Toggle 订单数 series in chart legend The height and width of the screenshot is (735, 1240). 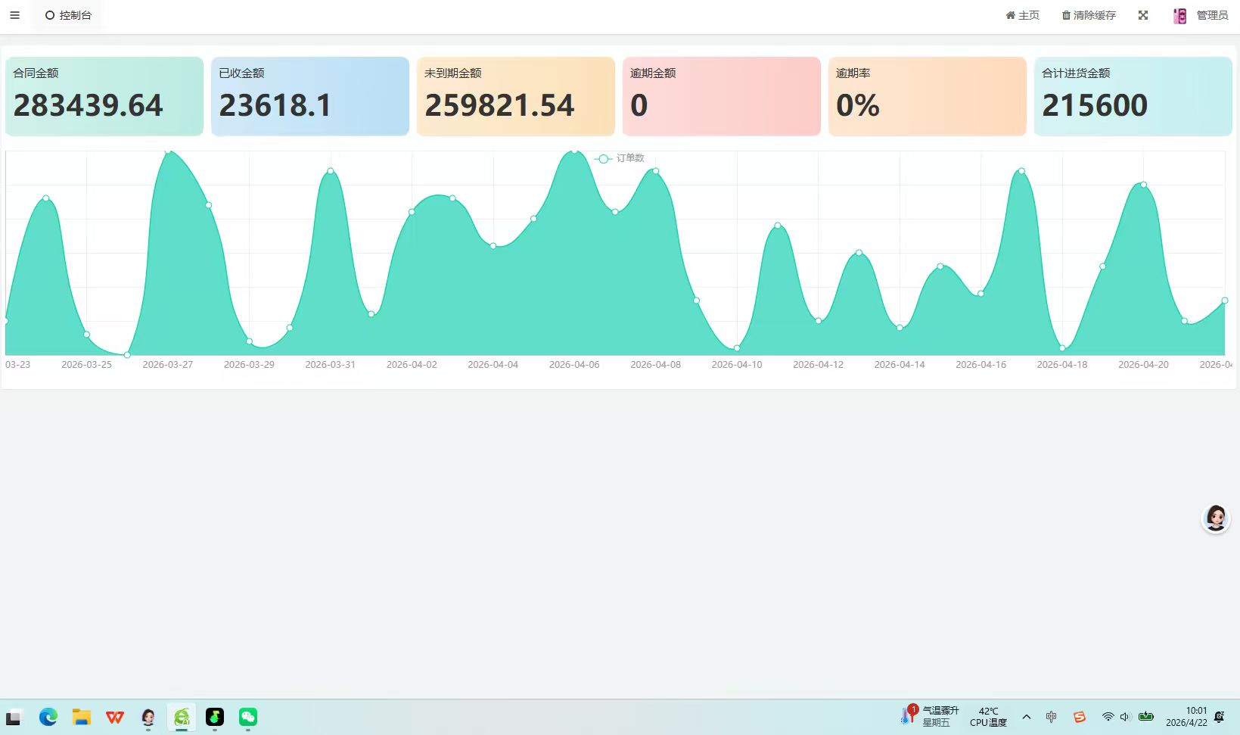click(x=620, y=158)
